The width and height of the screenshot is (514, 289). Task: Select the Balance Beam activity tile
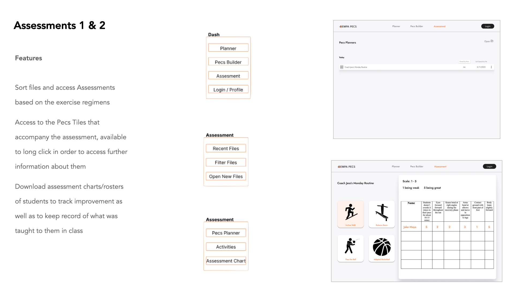(x=382, y=214)
